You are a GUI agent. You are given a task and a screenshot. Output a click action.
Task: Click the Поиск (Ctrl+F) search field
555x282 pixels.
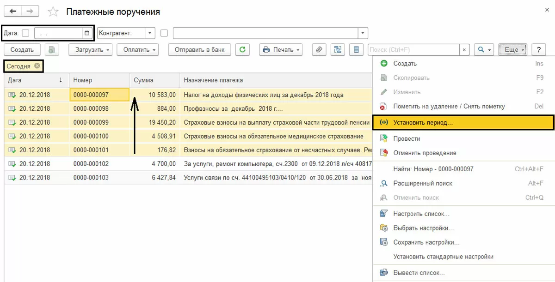[x=413, y=50]
